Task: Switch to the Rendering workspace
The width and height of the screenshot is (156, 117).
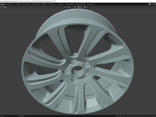Action: 60,5
